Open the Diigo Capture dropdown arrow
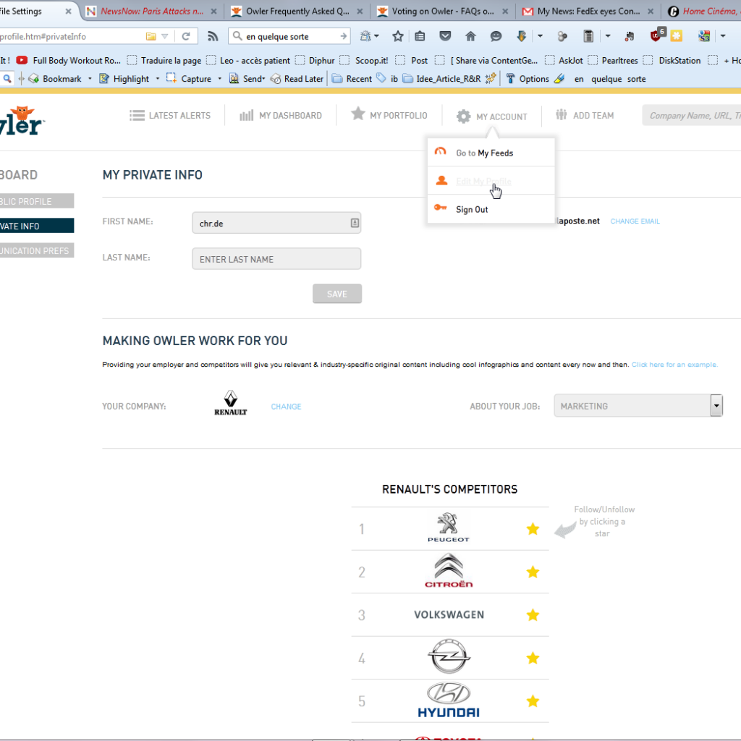Viewport: 741px width, 741px height. pos(220,79)
